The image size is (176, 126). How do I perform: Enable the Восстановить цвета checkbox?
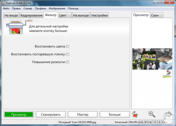(68, 46)
